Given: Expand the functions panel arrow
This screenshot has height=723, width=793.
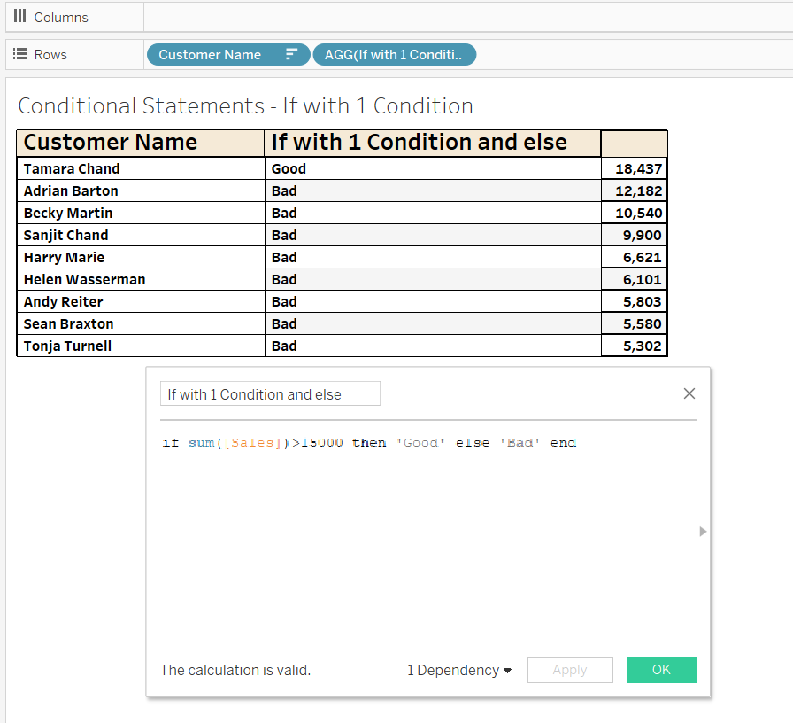Looking at the screenshot, I should pyautogui.click(x=703, y=531).
